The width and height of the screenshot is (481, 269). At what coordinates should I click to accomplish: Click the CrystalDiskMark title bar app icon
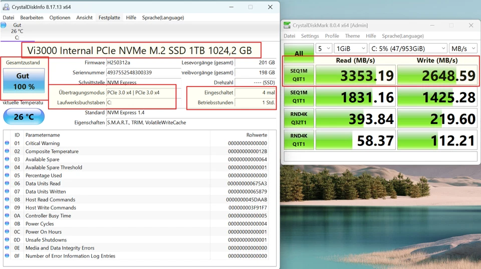287,25
